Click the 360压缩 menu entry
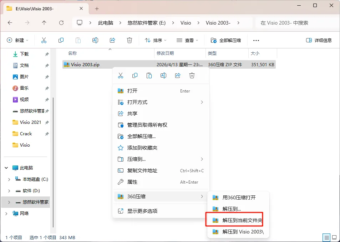Viewport: 340px width, 242px height. point(161,196)
